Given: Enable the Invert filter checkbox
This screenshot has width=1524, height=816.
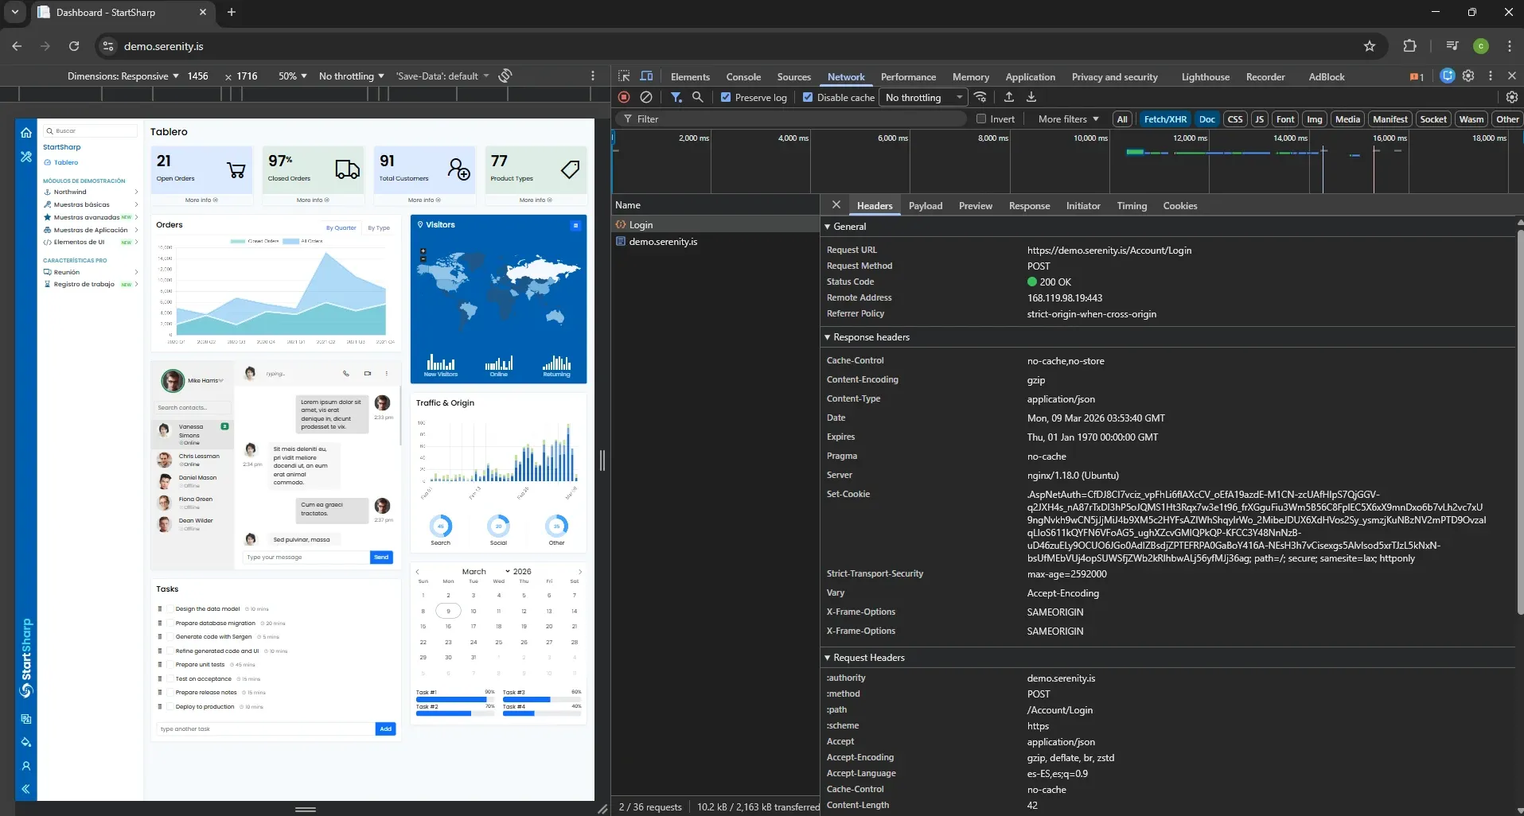Looking at the screenshot, I should pos(981,119).
